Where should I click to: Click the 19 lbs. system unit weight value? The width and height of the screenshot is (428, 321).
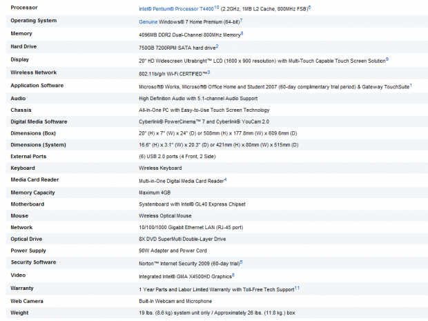[x=217, y=313]
